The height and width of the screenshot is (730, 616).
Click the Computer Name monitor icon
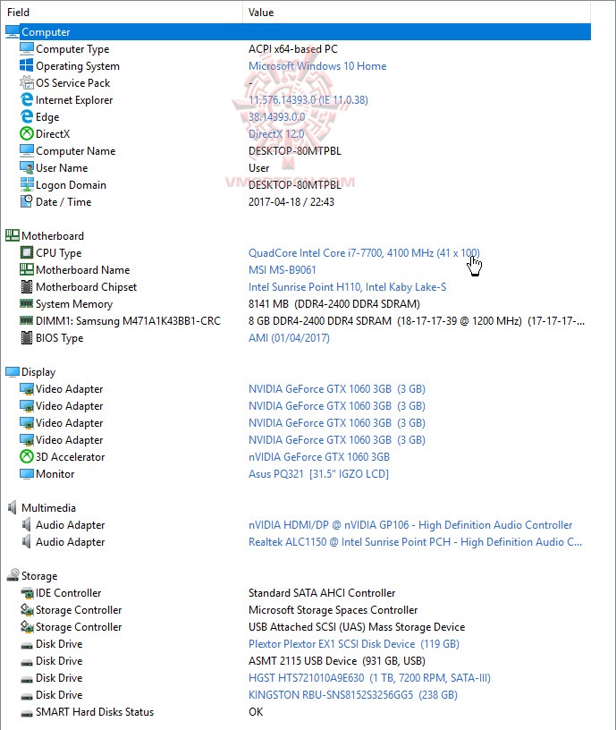point(27,151)
